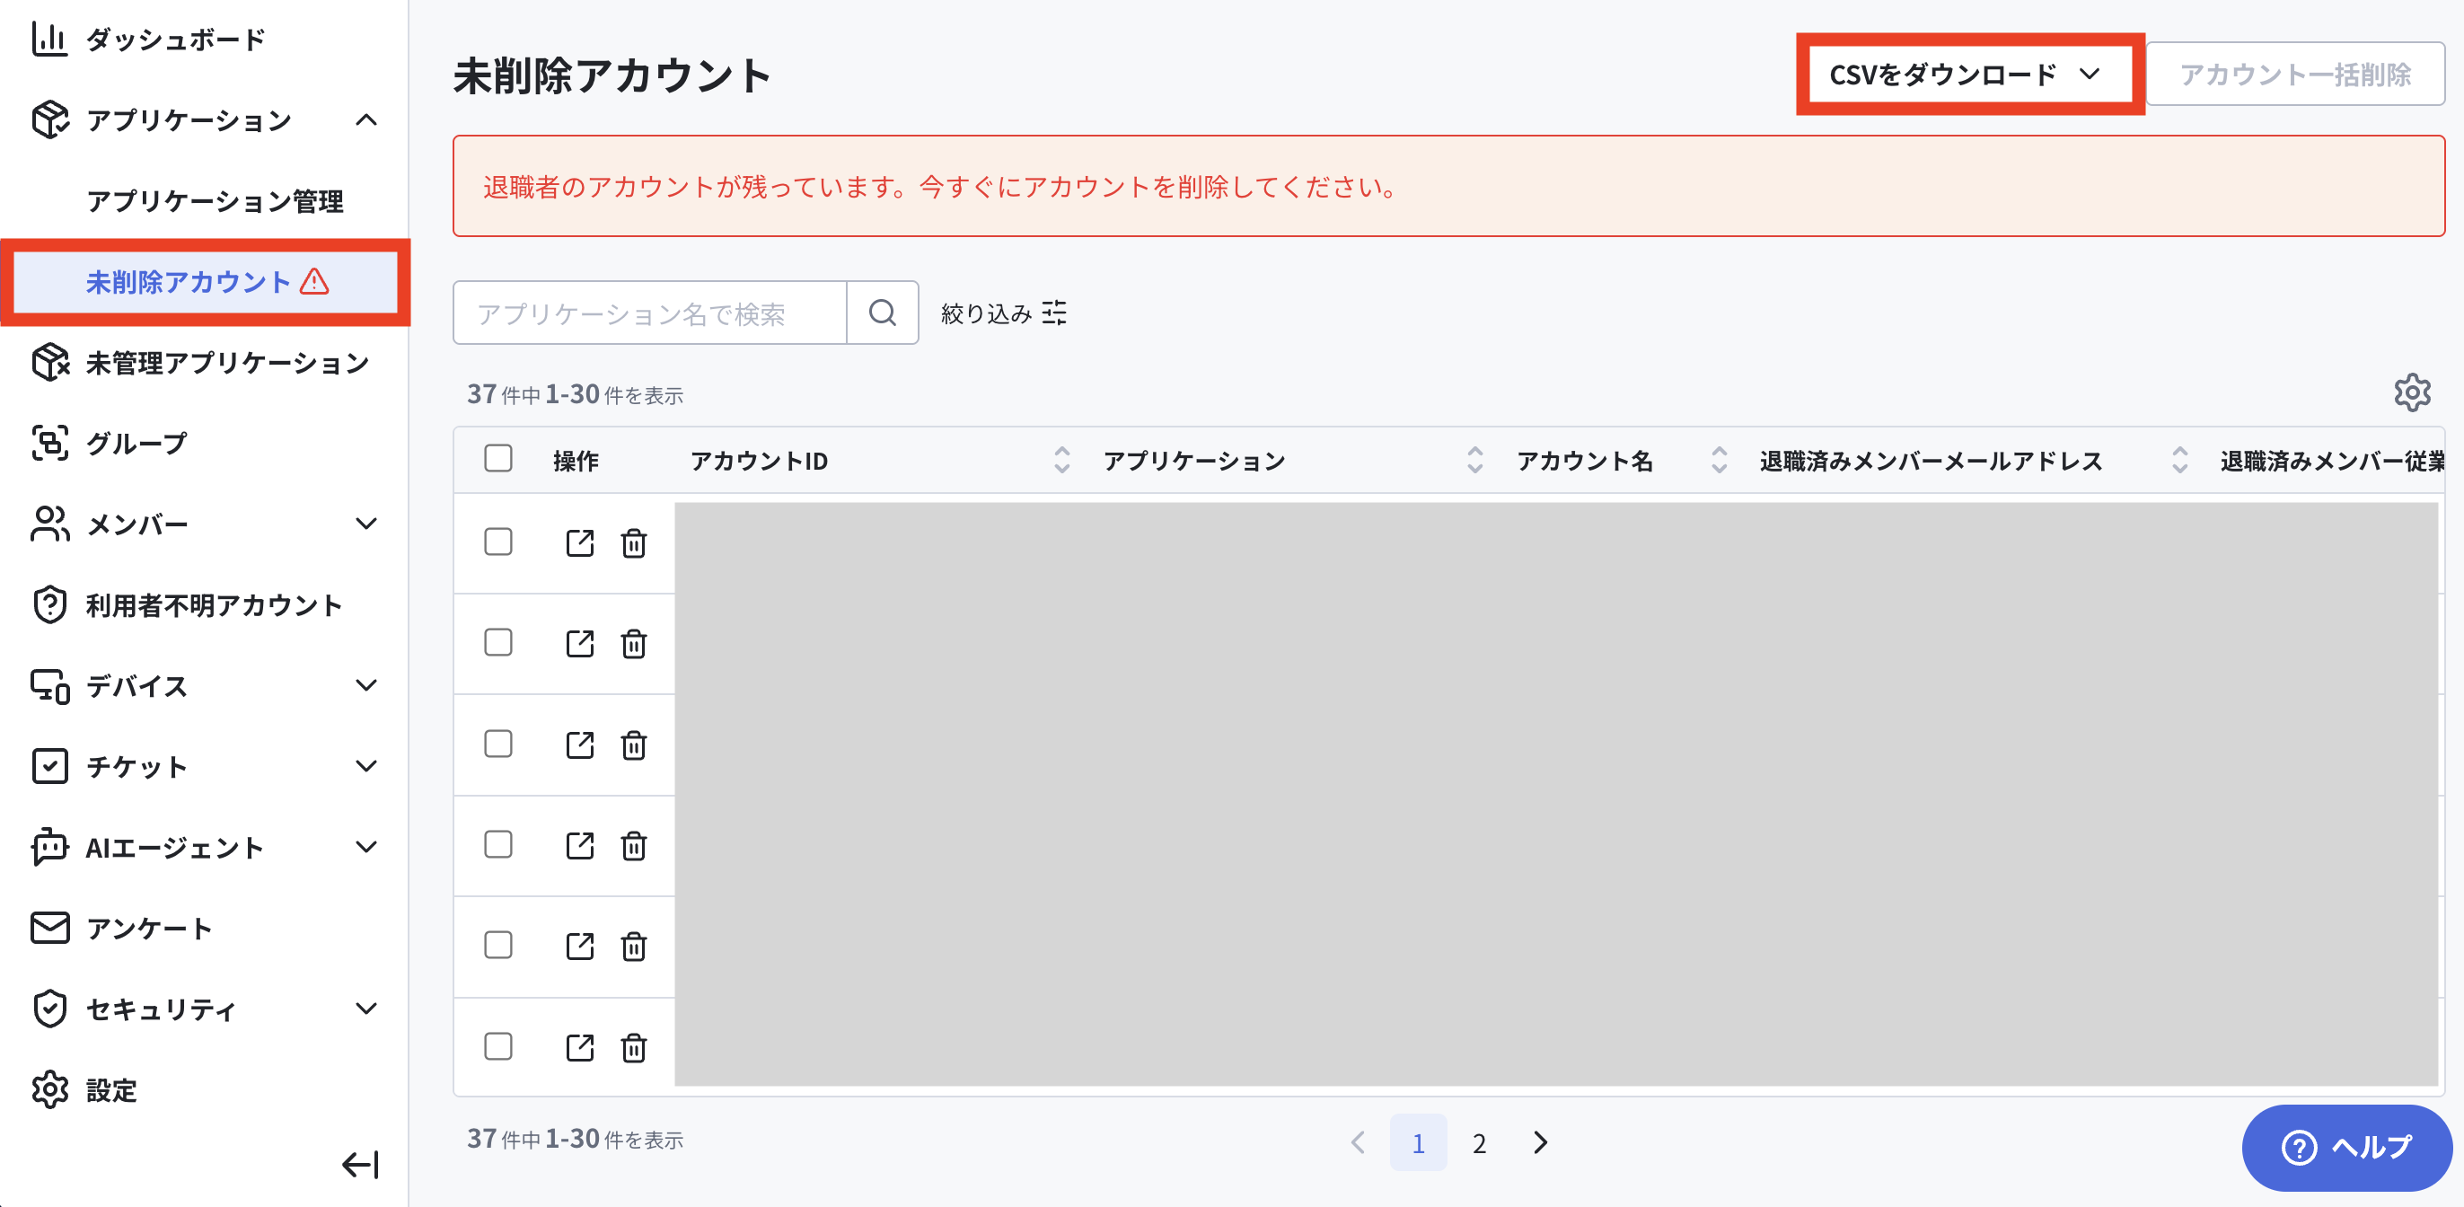Click the ヘルプ help button

pyautogui.click(x=2346, y=1147)
